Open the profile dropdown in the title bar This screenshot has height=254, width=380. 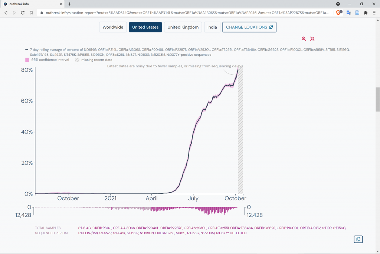pos(338,4)
